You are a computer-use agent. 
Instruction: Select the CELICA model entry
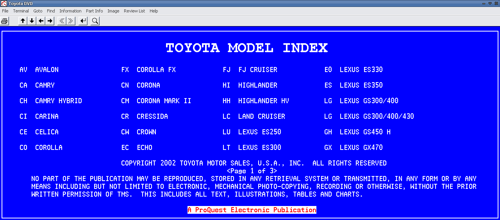39,132
